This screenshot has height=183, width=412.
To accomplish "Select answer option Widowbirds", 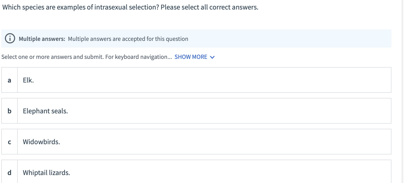I will tap(41, 142).
